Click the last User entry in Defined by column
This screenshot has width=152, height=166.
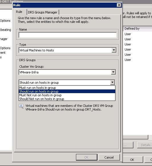click(128, 60)
